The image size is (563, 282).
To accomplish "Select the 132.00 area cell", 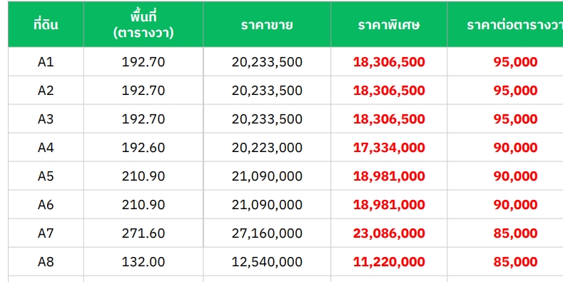I will [143, 261].
